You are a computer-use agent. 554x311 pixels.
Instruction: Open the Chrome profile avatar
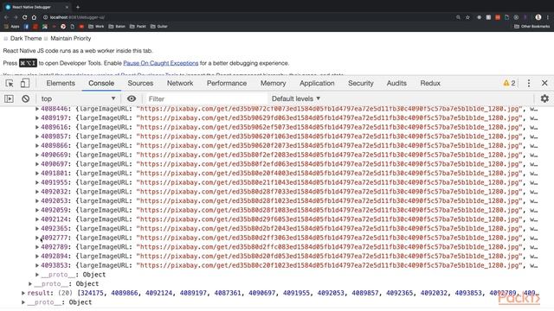538,17
